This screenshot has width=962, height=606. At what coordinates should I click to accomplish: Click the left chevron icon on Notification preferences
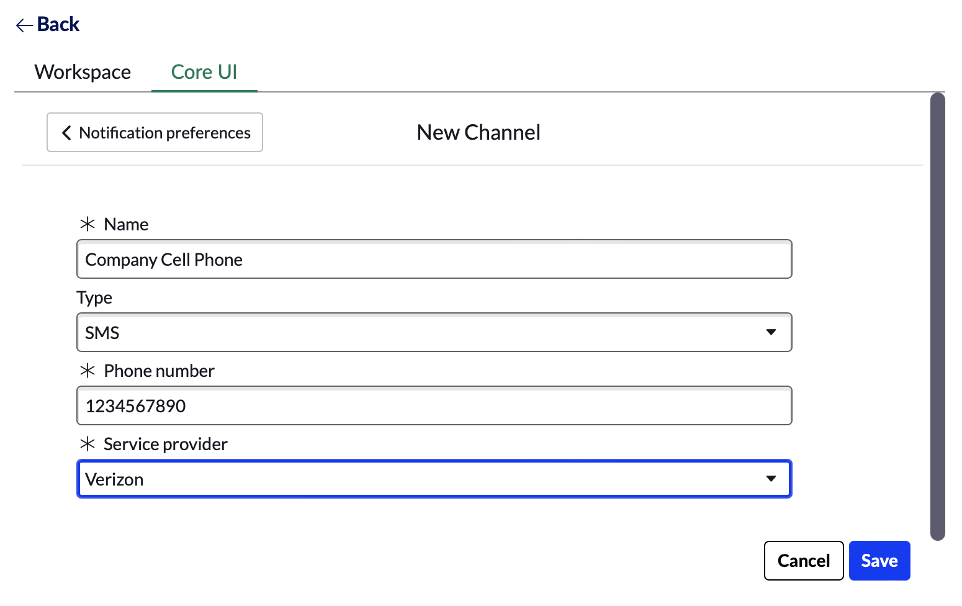[x=66, y=132]
